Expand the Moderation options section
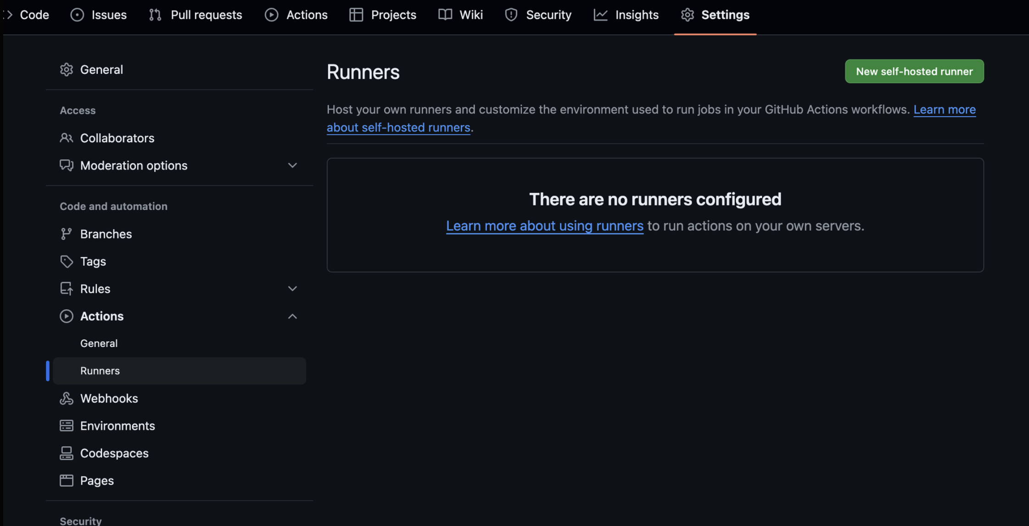This screenshot has width=1029, height=526. click(x=292, y=165)
